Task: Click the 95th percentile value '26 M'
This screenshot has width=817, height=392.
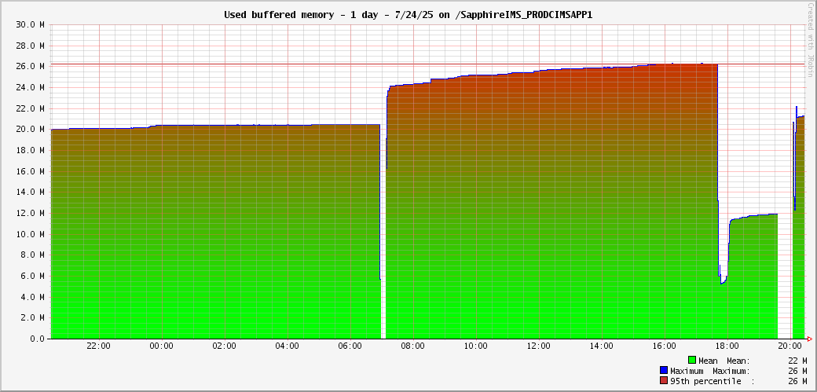Action: tap(797, 382)
